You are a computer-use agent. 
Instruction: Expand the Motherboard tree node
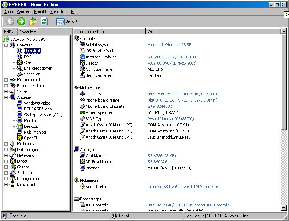point(6,80)
